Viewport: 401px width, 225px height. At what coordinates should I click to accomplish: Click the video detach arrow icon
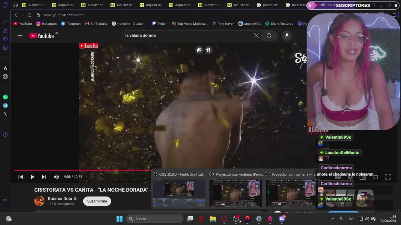[x=208, y=50]
